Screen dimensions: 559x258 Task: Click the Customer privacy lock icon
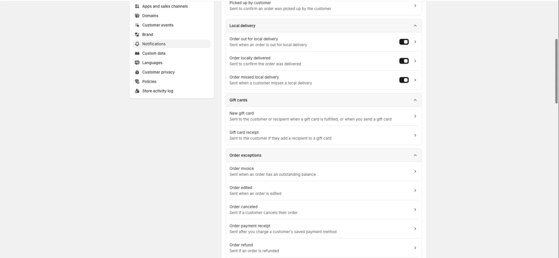point(137,72)
